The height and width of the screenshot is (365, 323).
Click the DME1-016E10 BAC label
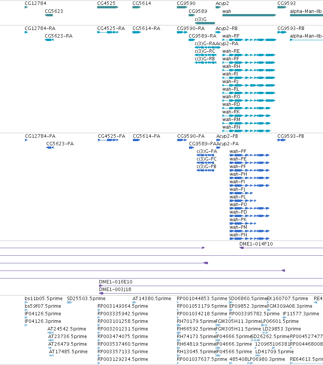point(116,282)
